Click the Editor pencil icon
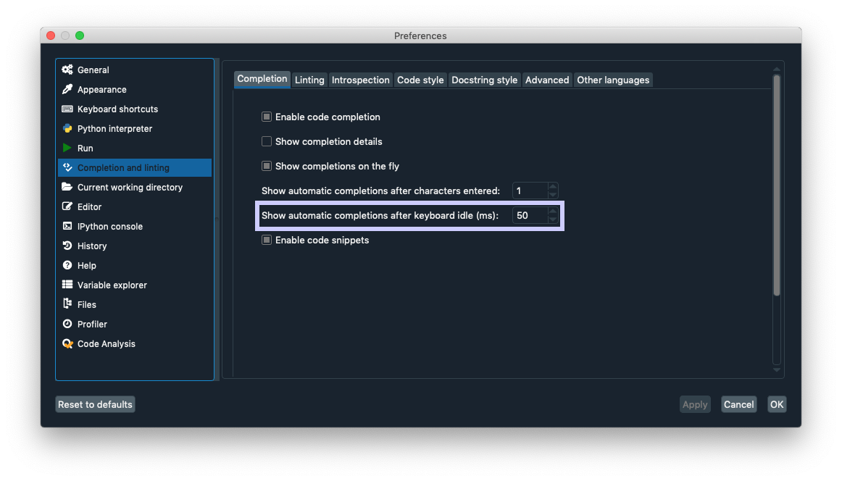 click(x=67, y=206)
